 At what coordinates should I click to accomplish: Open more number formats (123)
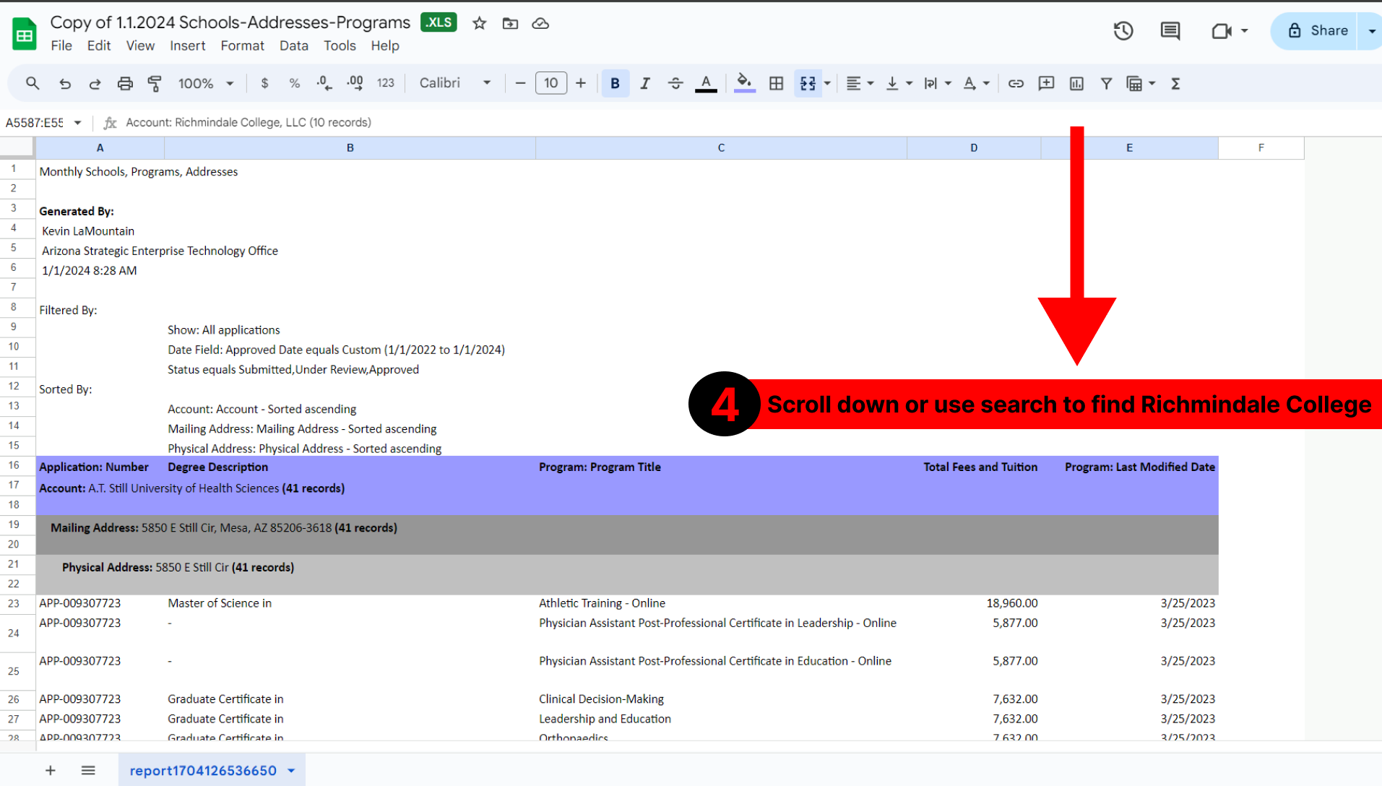pyautogui.click(x=386, y=83)
